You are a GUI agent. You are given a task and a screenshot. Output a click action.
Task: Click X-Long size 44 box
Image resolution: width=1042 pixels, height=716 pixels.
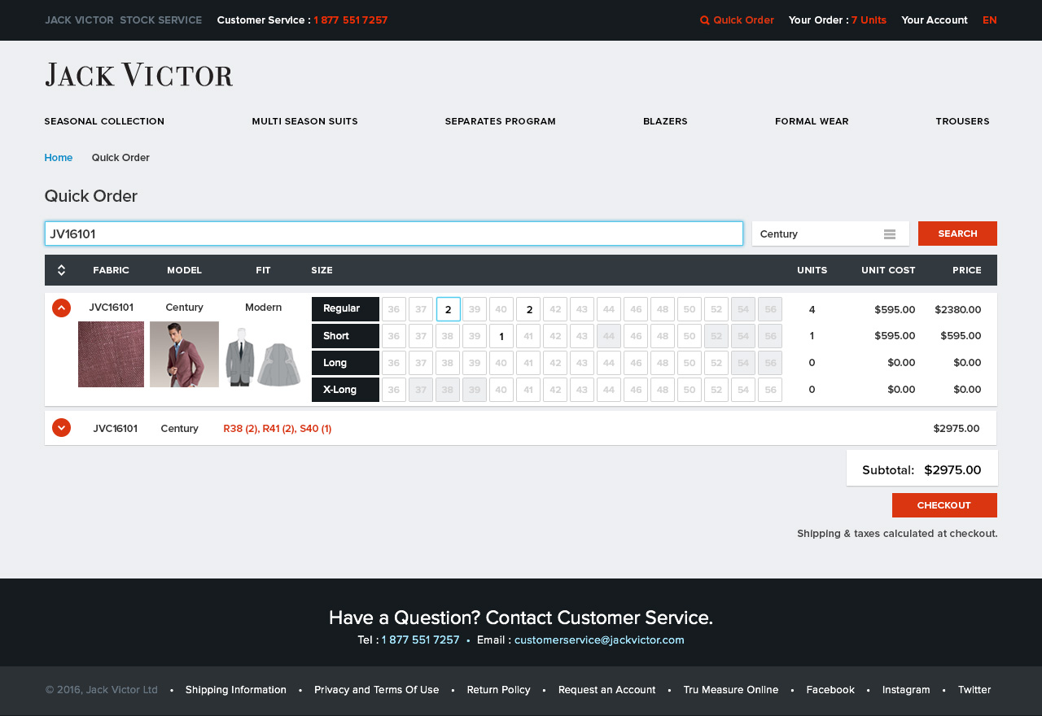[x=609, y=390]
